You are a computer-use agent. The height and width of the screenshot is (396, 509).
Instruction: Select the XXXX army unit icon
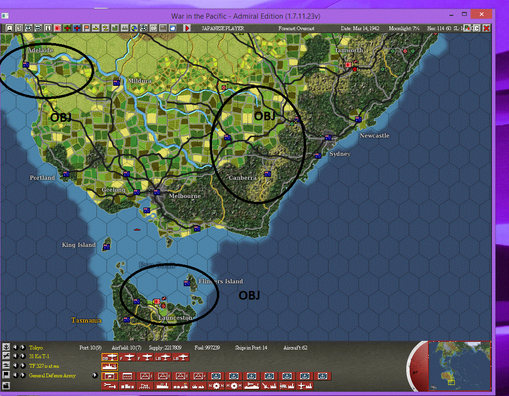(128, 376)
